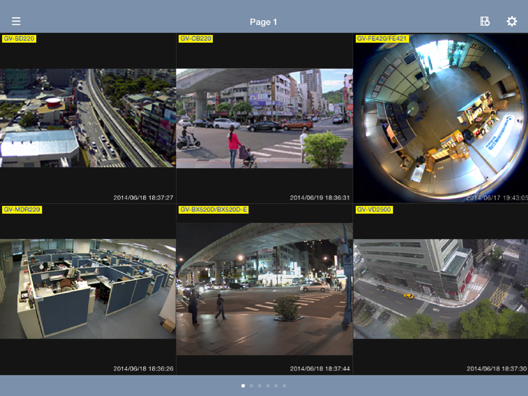Switch to the fourth page indicator dot
Viewport: 528px width, 396px height.
268,386
